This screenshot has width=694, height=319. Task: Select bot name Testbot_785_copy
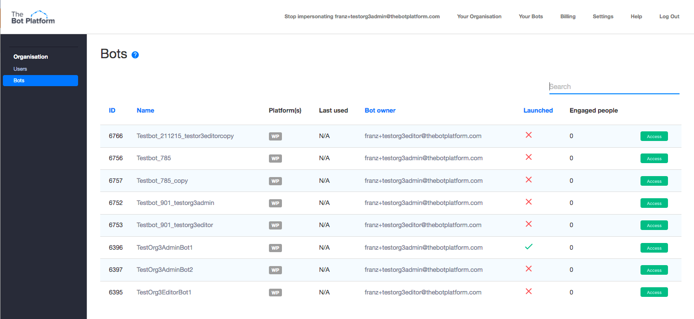click(162, 180)
